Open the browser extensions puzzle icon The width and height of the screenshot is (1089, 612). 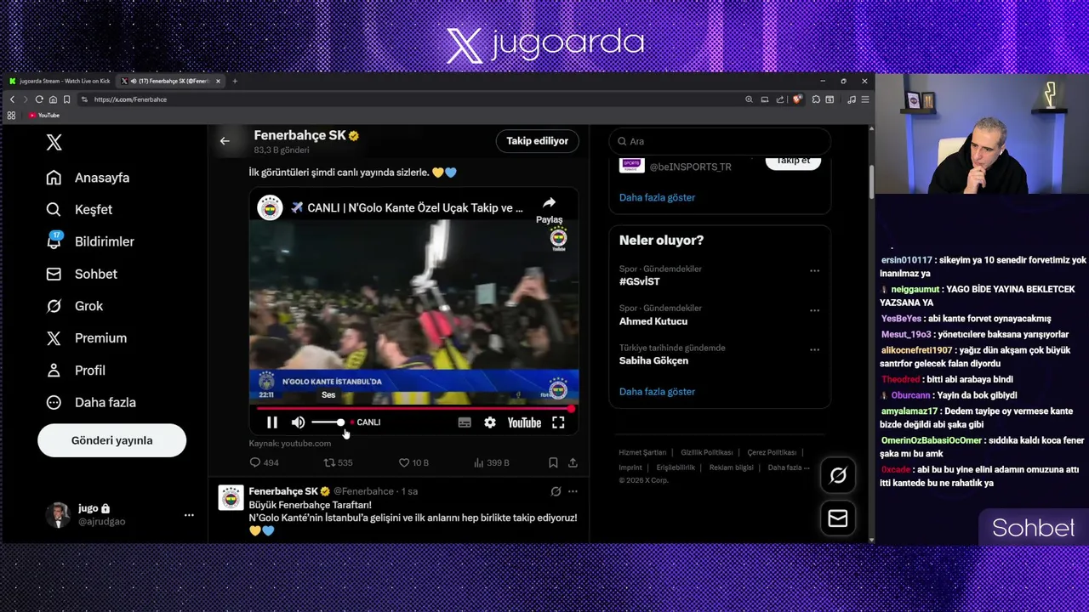coord(816,99)
